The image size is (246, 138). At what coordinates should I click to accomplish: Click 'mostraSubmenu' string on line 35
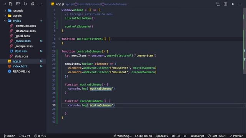[x=101, y=89]
